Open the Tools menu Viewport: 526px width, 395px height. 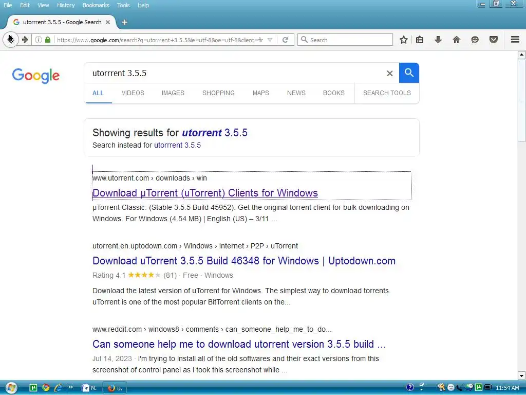pyautogui.click(x=123, y=5)
